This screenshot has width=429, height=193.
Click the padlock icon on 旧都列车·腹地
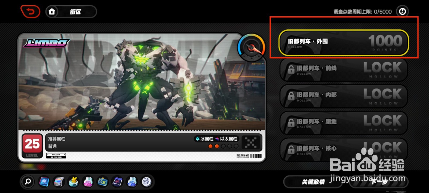tap(291, 123)
